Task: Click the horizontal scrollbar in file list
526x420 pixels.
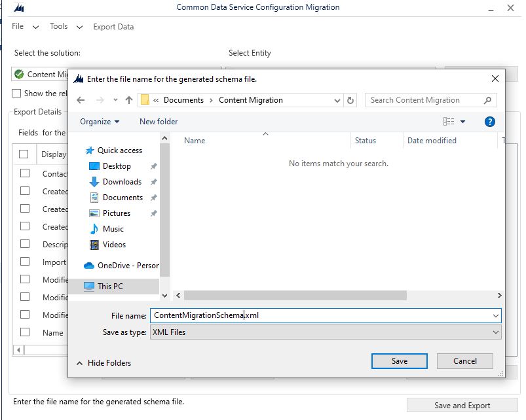Action: click(295, 296)
